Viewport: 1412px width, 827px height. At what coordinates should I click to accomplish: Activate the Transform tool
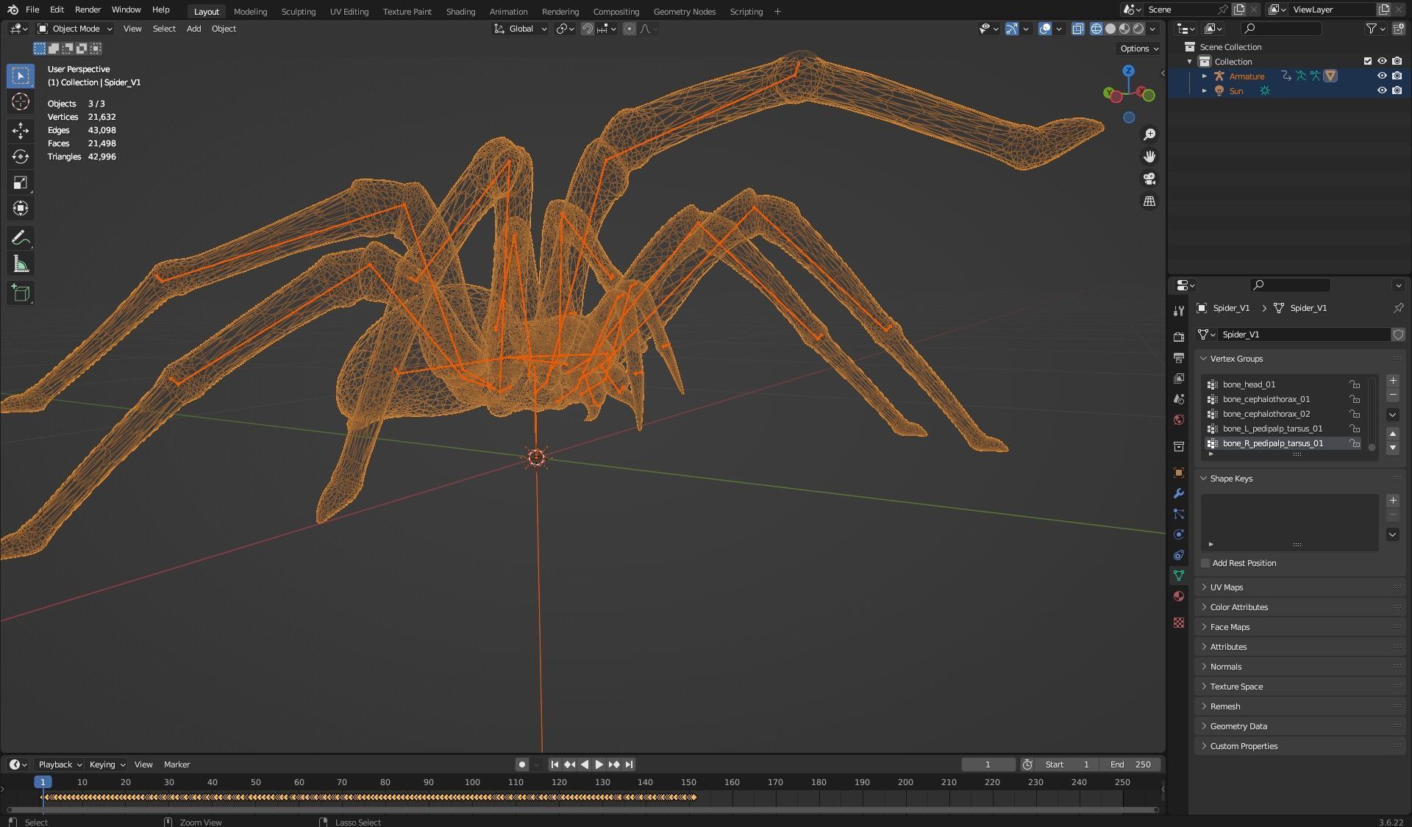(21, 208)
